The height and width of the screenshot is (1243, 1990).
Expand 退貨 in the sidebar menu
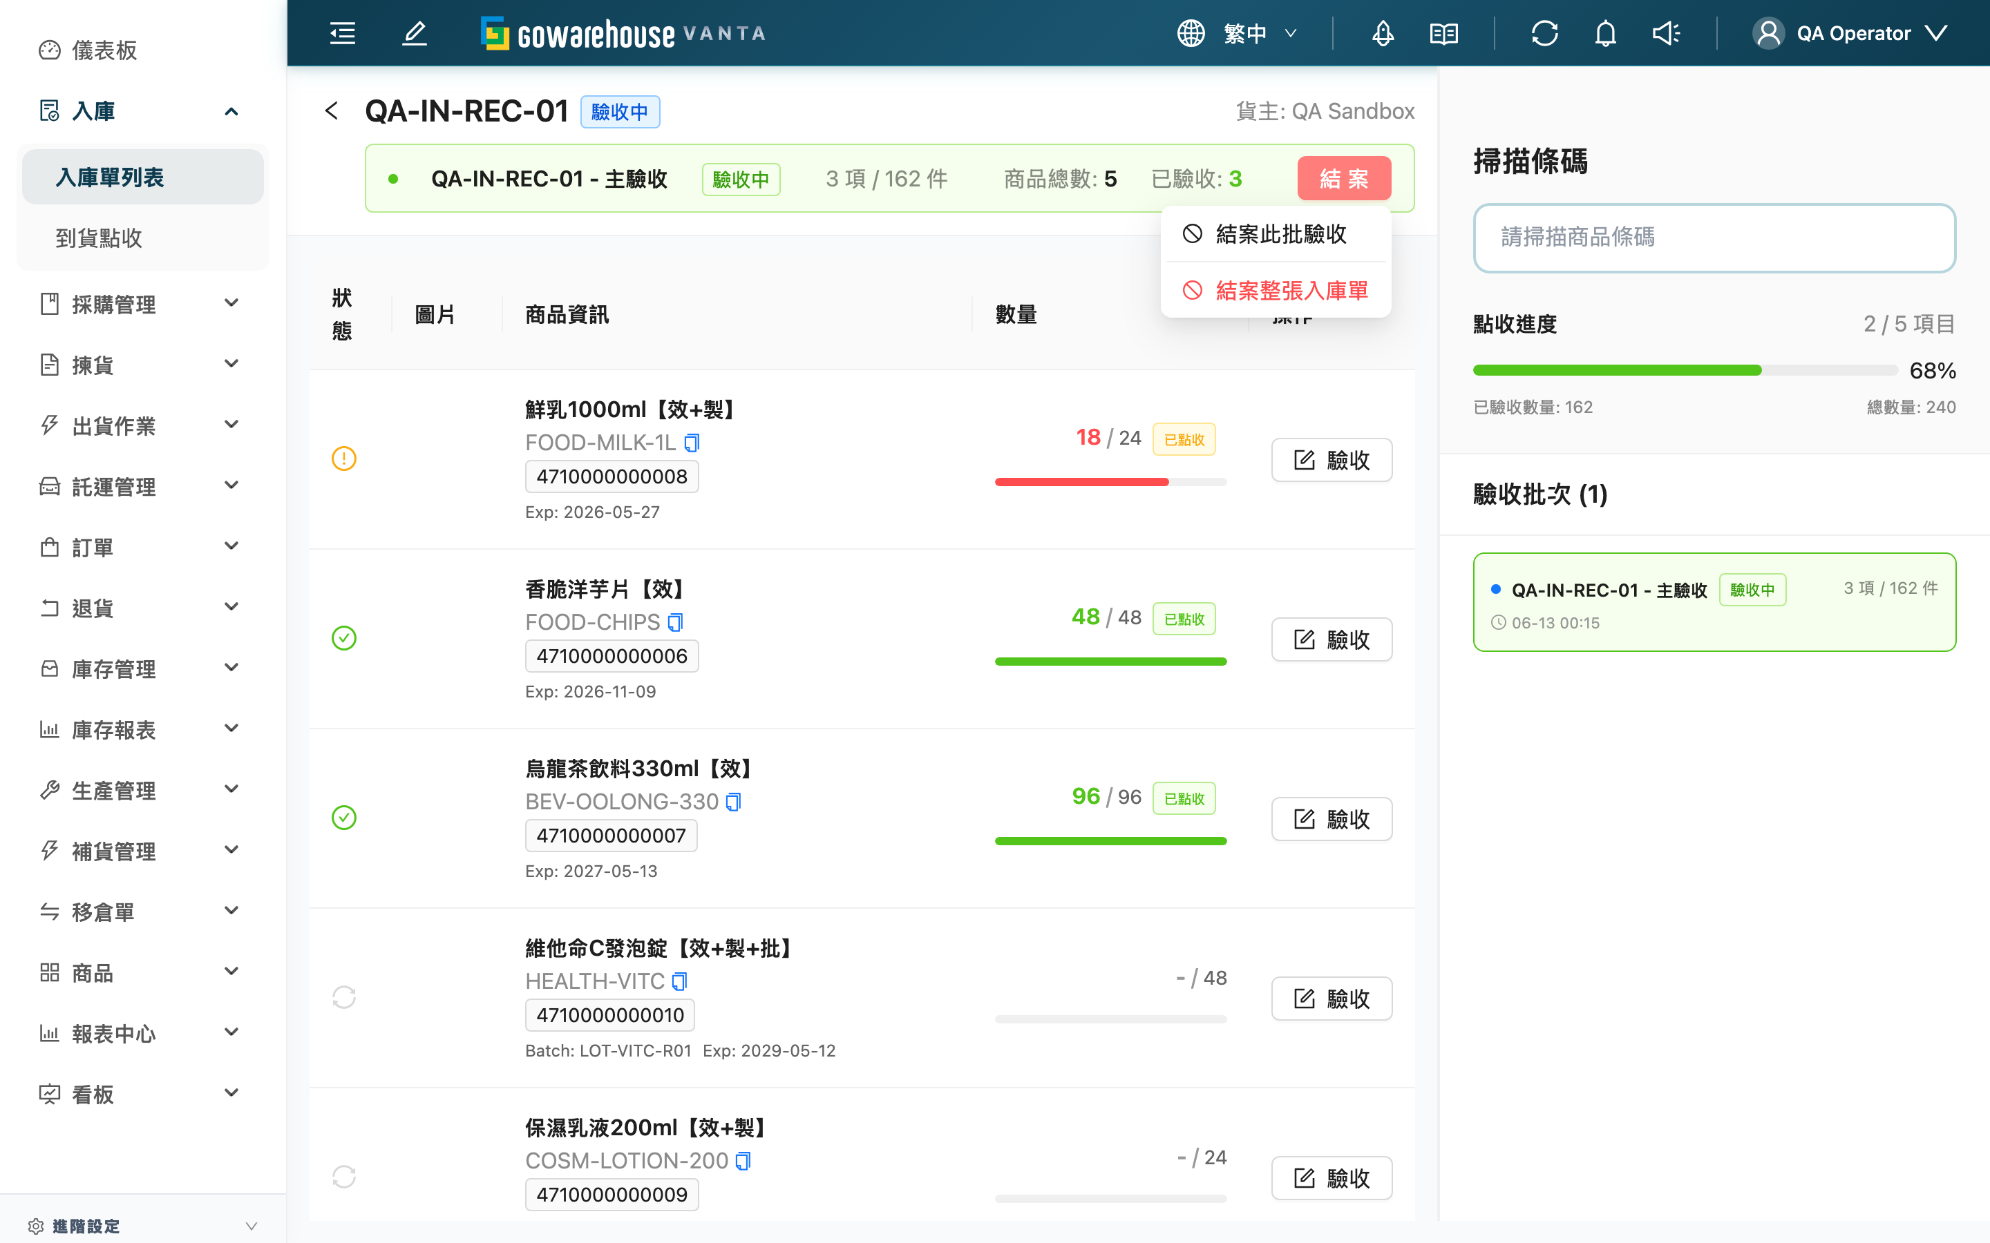[143, 608]
